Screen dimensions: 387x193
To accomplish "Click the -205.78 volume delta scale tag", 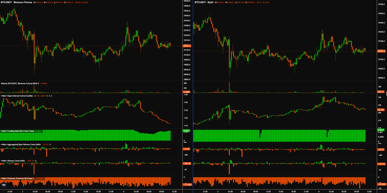I will pyautogui.click(x=187, y=163).
